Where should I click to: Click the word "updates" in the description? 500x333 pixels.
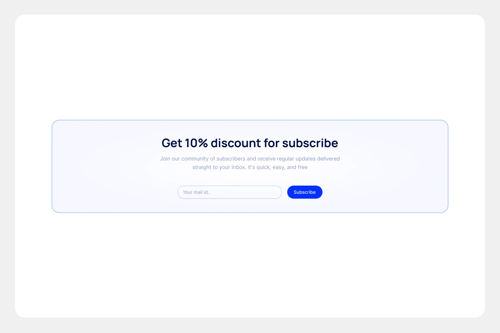tap(306, 159)
